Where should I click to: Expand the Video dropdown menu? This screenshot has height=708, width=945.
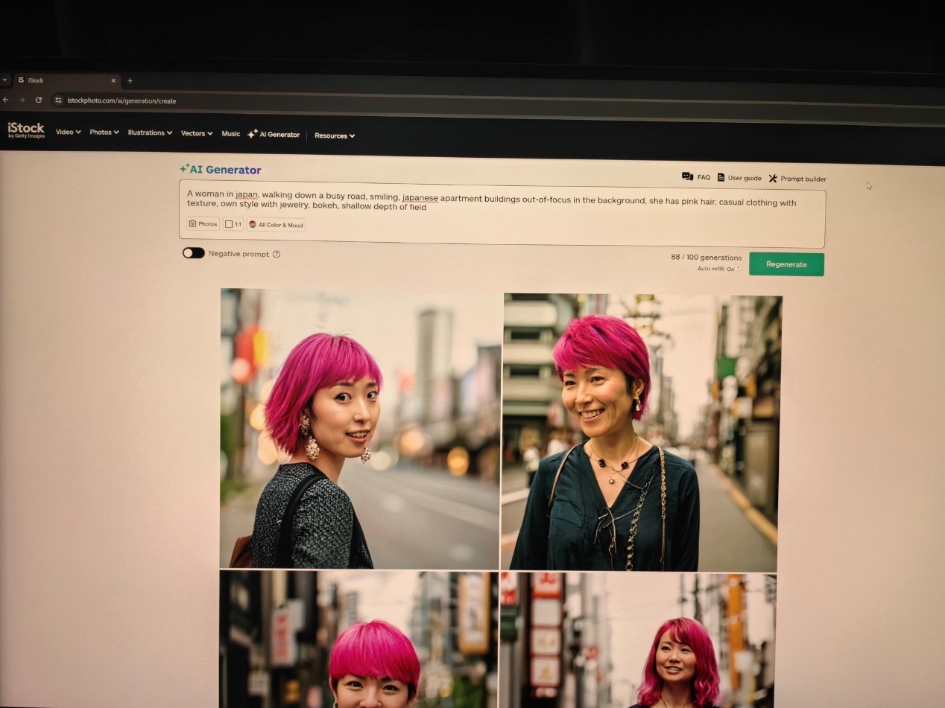click(68, 133)
